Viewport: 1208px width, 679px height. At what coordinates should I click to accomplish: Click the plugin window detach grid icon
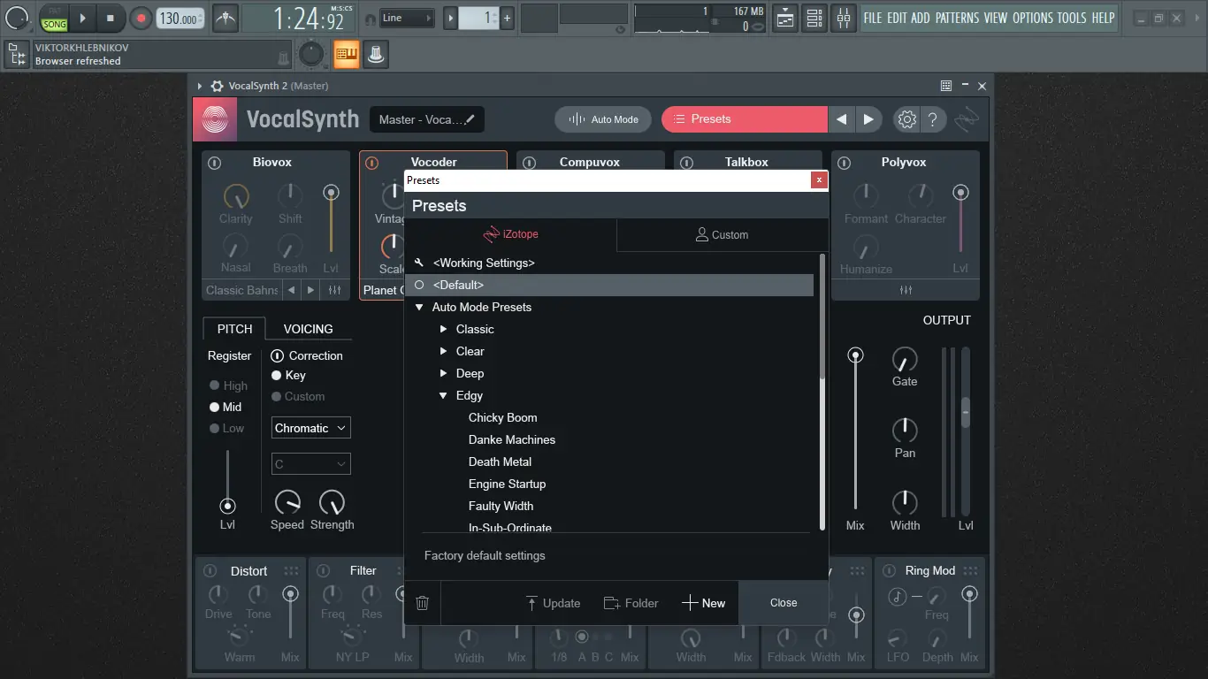946,86
